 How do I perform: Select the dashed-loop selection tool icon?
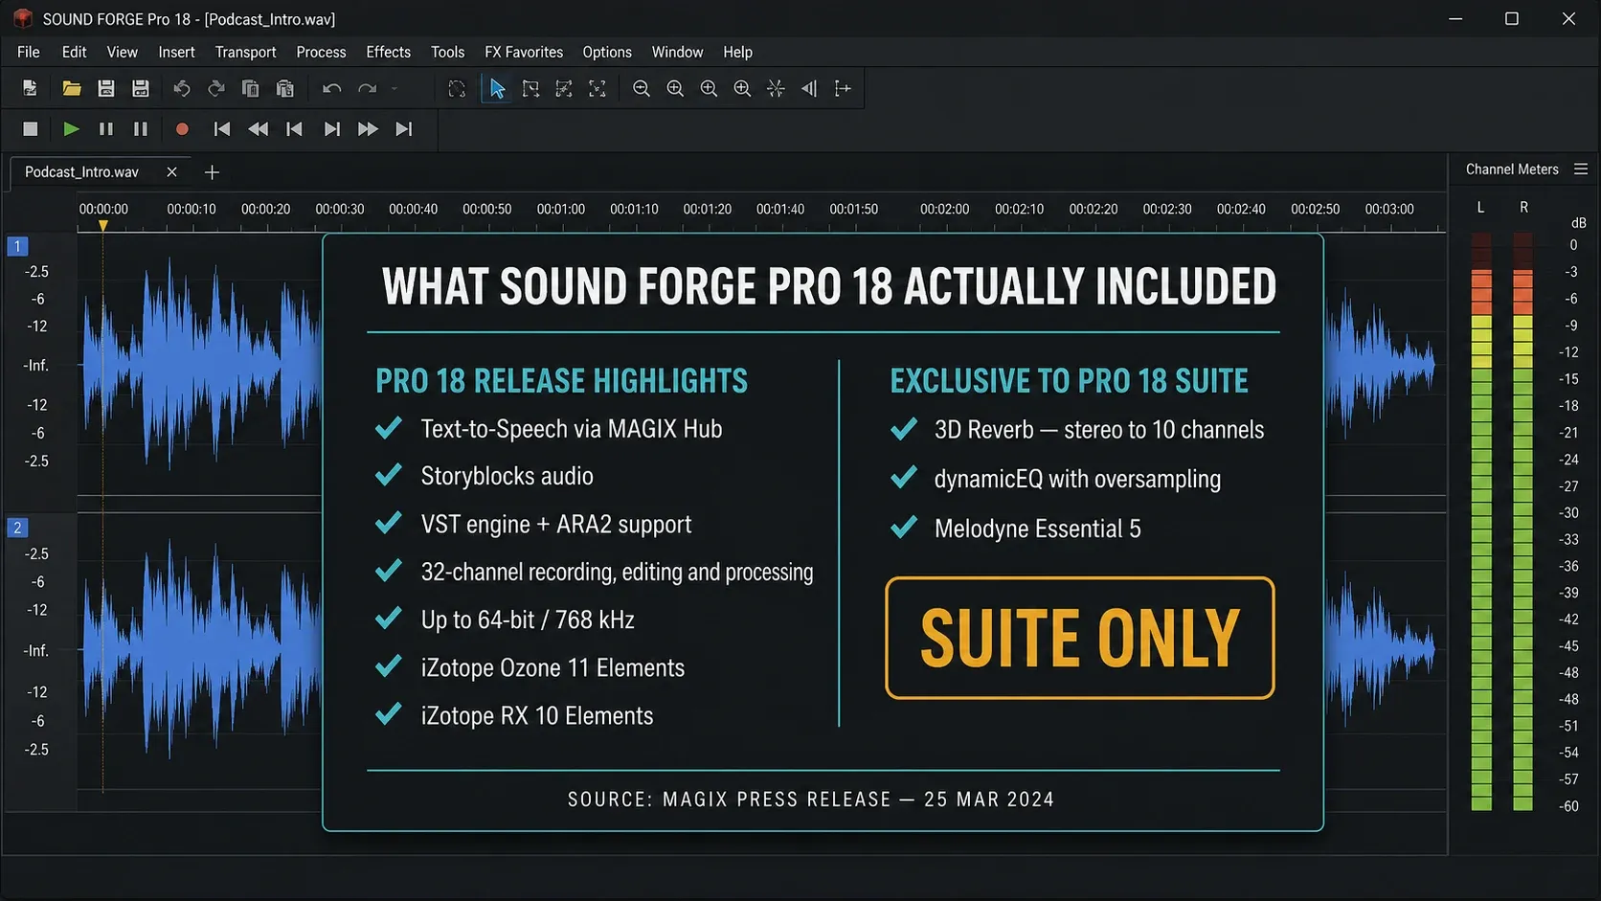[457, 88]
